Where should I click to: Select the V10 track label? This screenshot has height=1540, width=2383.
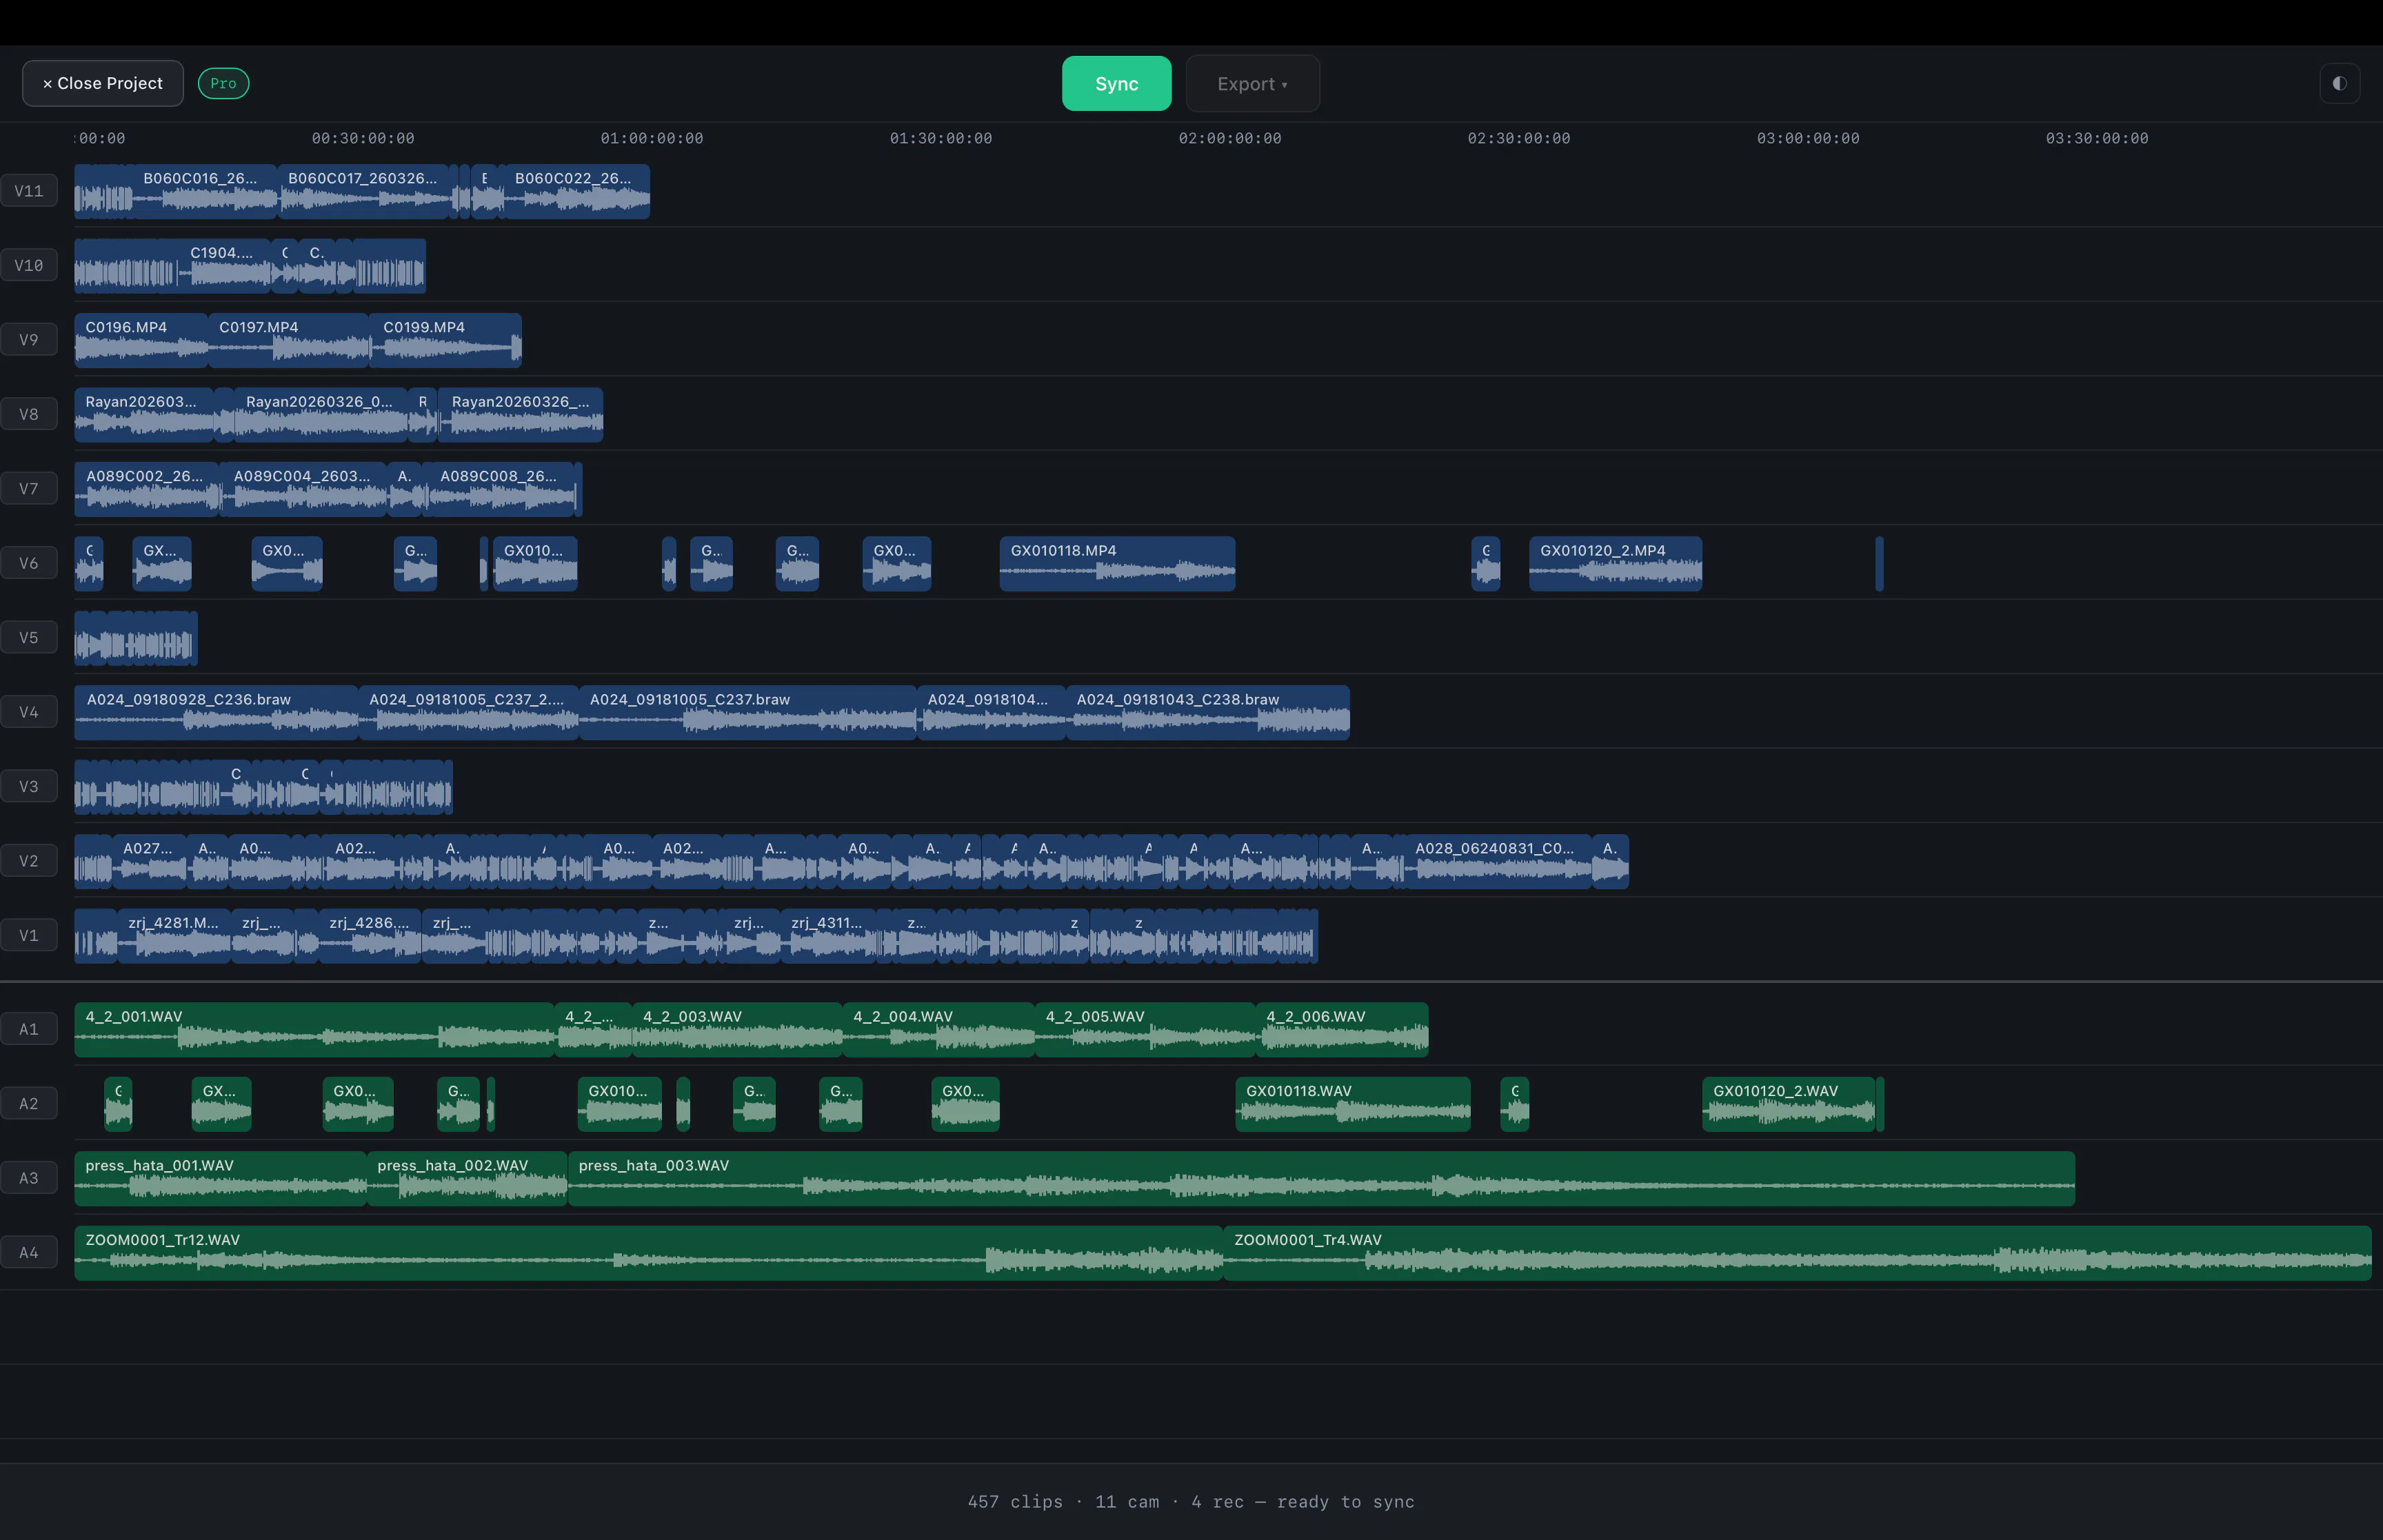tap(29, 265)
